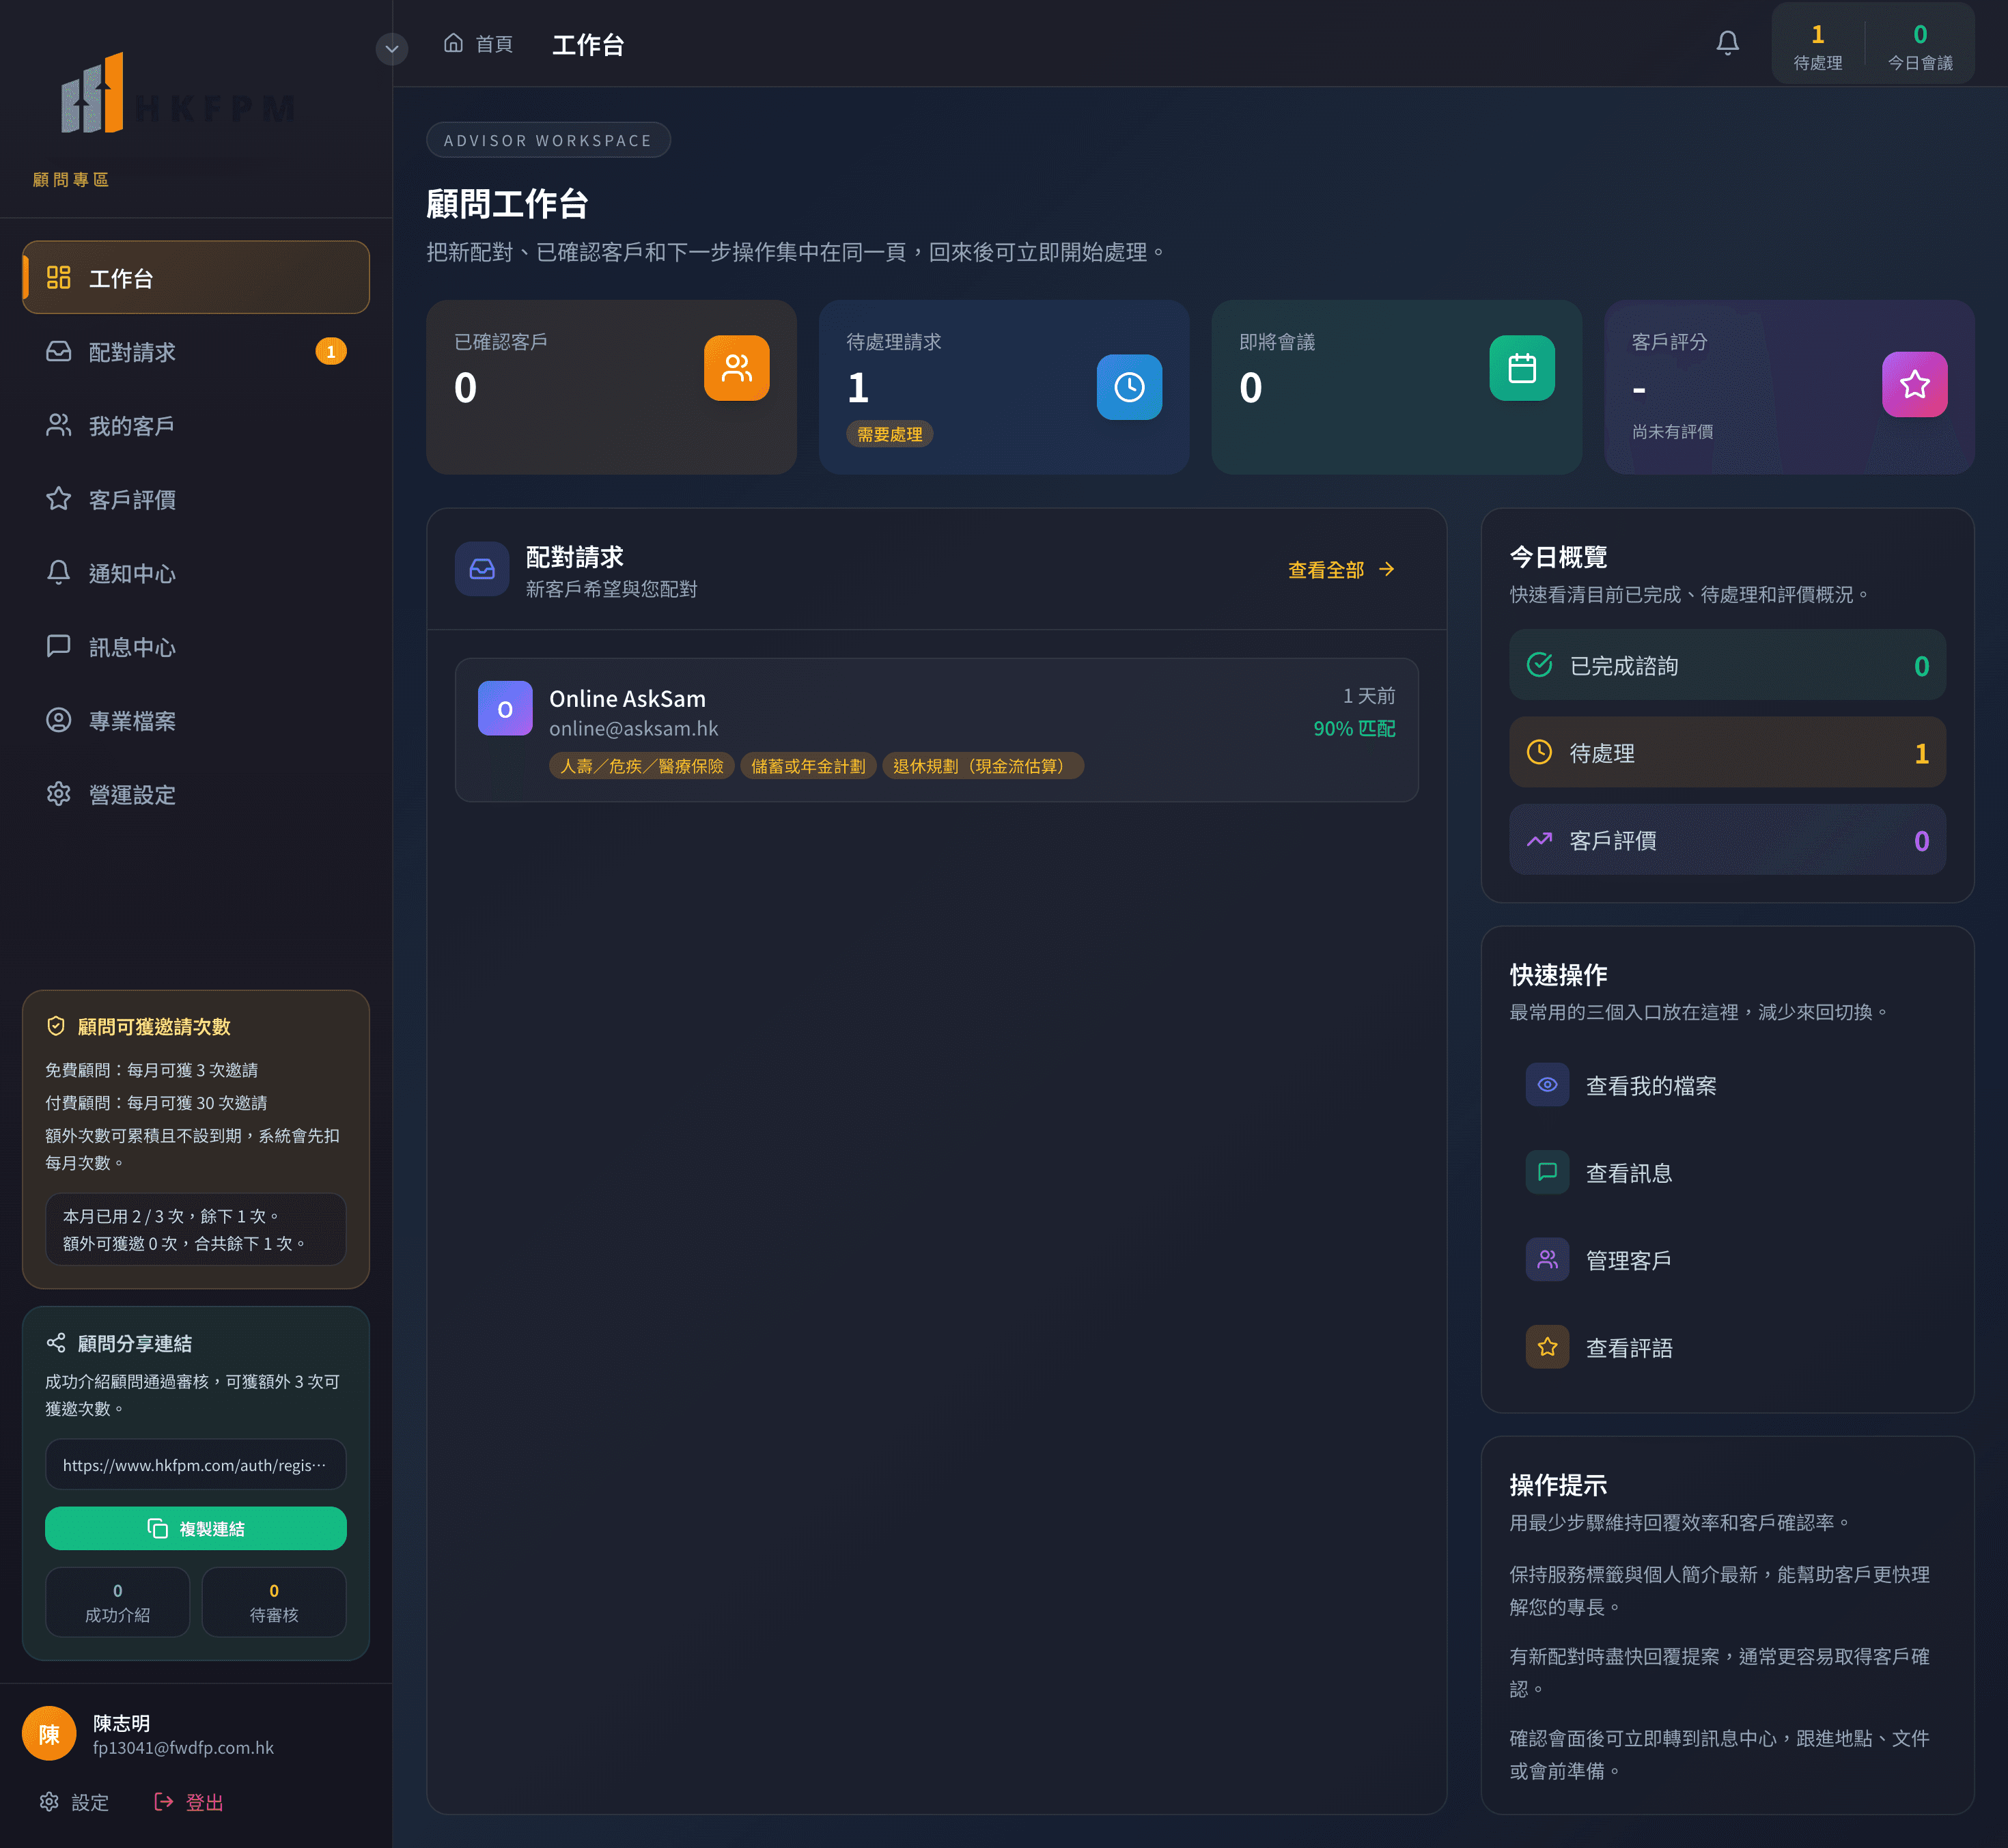
Task: Click the monthly quota usage box 本月已用 2/3 次
Action: 196,1229
